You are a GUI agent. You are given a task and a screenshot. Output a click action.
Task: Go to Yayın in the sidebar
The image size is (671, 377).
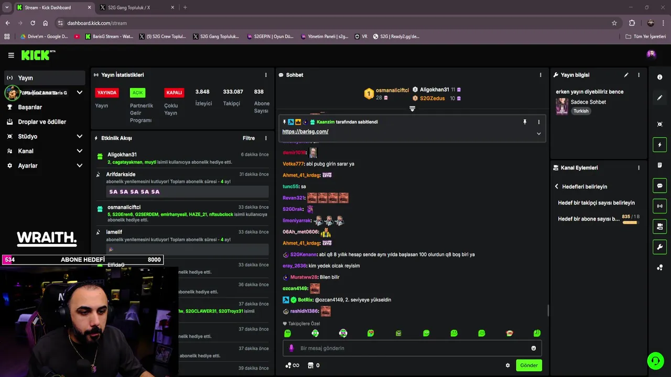[x=44, y=78]
